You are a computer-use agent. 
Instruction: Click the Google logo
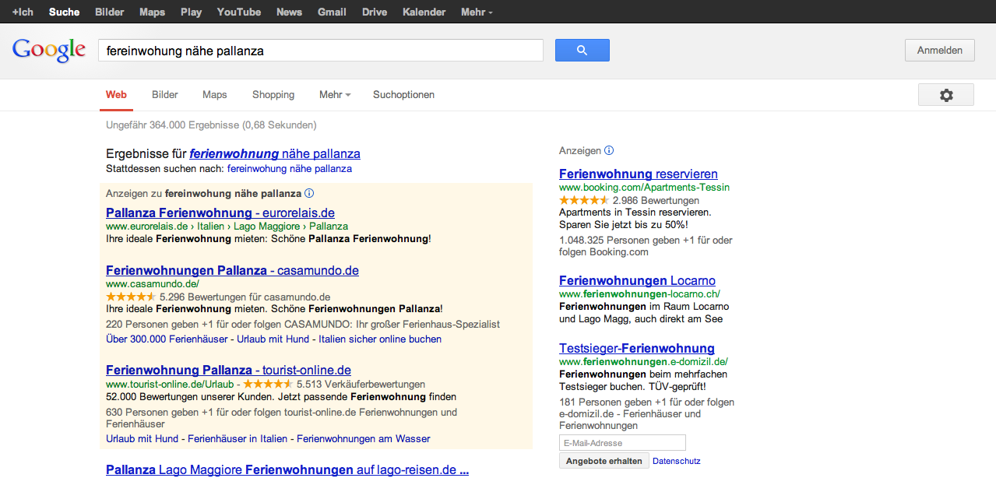coord(48,51)
